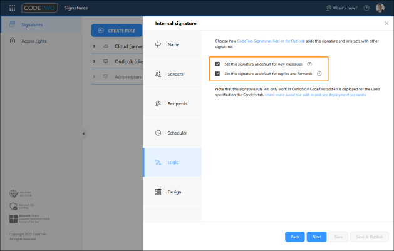Switch to the Design step

[172, 192]
